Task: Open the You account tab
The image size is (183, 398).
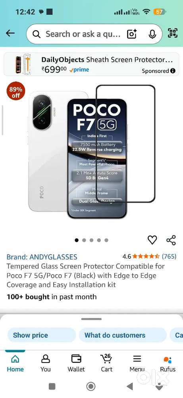Action: click(x=46, y=364)
